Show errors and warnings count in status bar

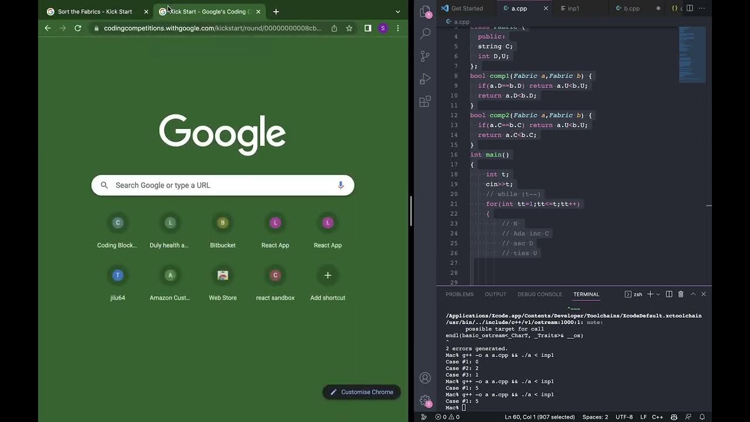coord(448,417)
